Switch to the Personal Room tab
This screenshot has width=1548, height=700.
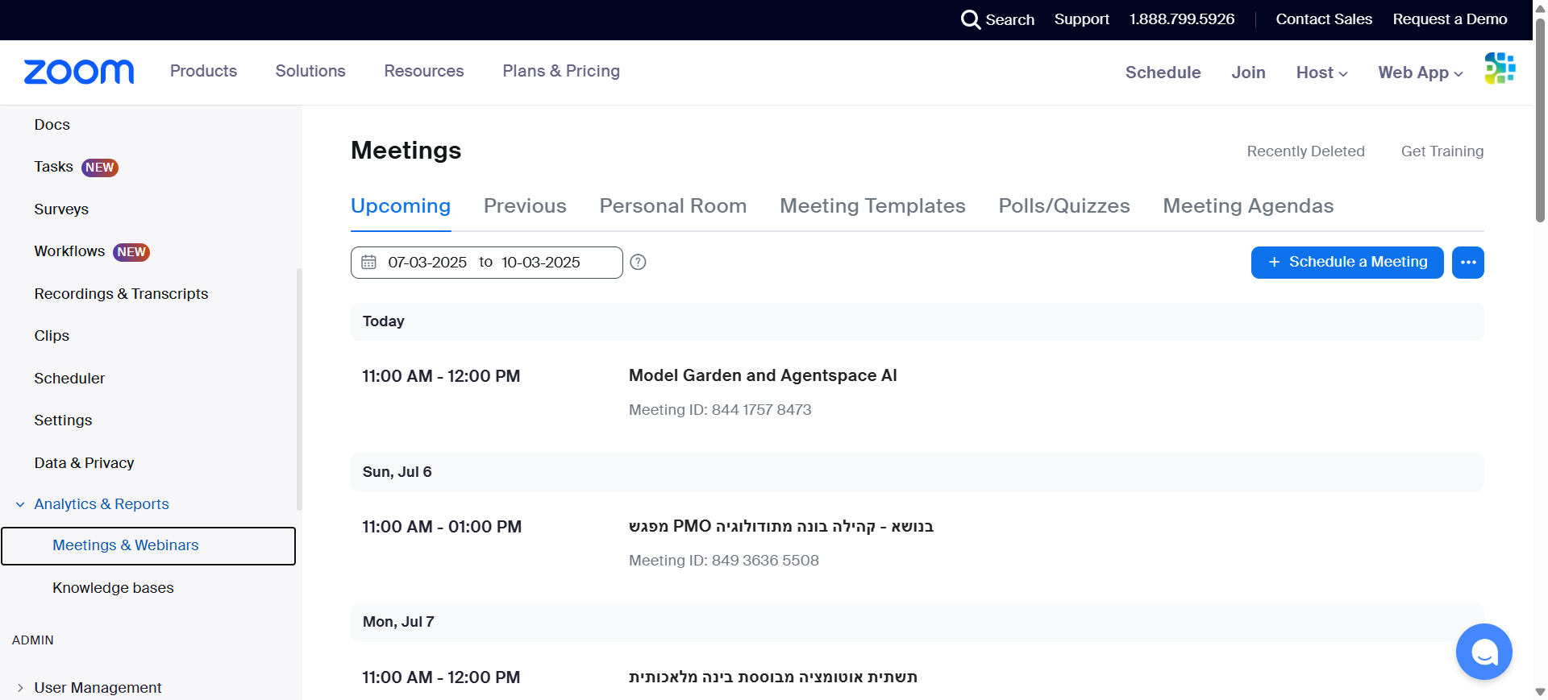[x=673, y=206]
